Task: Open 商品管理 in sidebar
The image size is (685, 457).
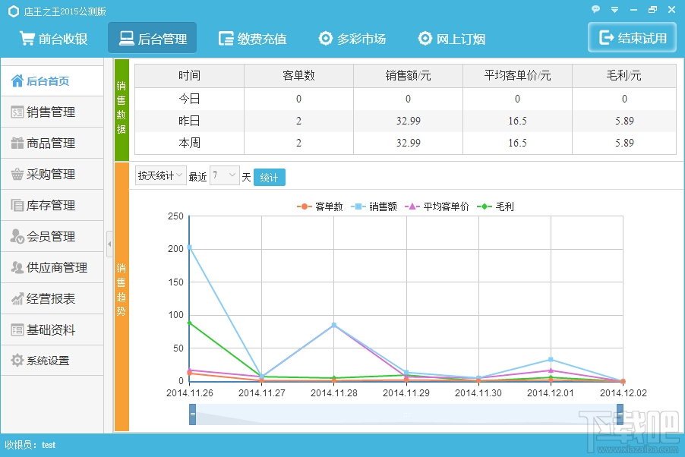Action: click(52, 143)
